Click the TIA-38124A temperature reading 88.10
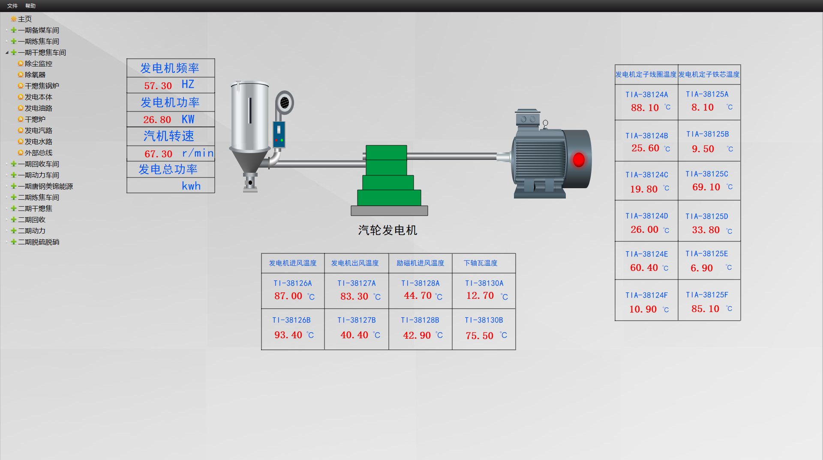The width and height of the screenshot is (823, 460). tap(645, 108)
